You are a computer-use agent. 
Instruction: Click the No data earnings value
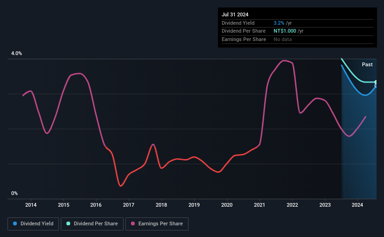(283, 39)
